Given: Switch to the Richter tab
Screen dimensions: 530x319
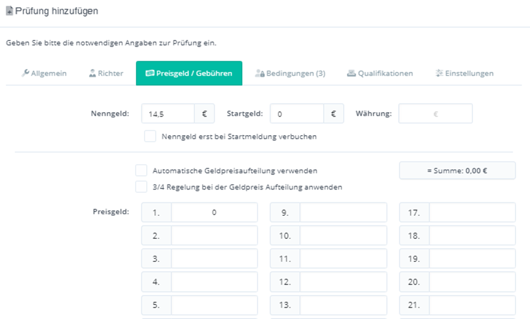Looking at the screenshot, I should (106, 73).
